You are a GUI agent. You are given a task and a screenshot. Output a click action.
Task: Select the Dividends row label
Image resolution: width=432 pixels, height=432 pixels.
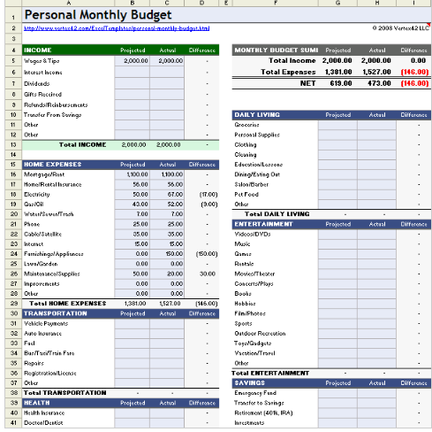(37, 83)
